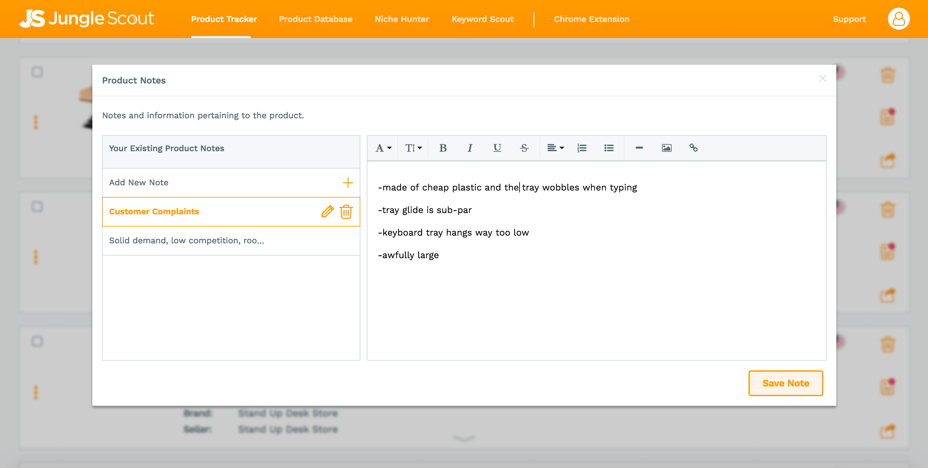
Task: Insert an image into the note
Action: pos(666,148)
